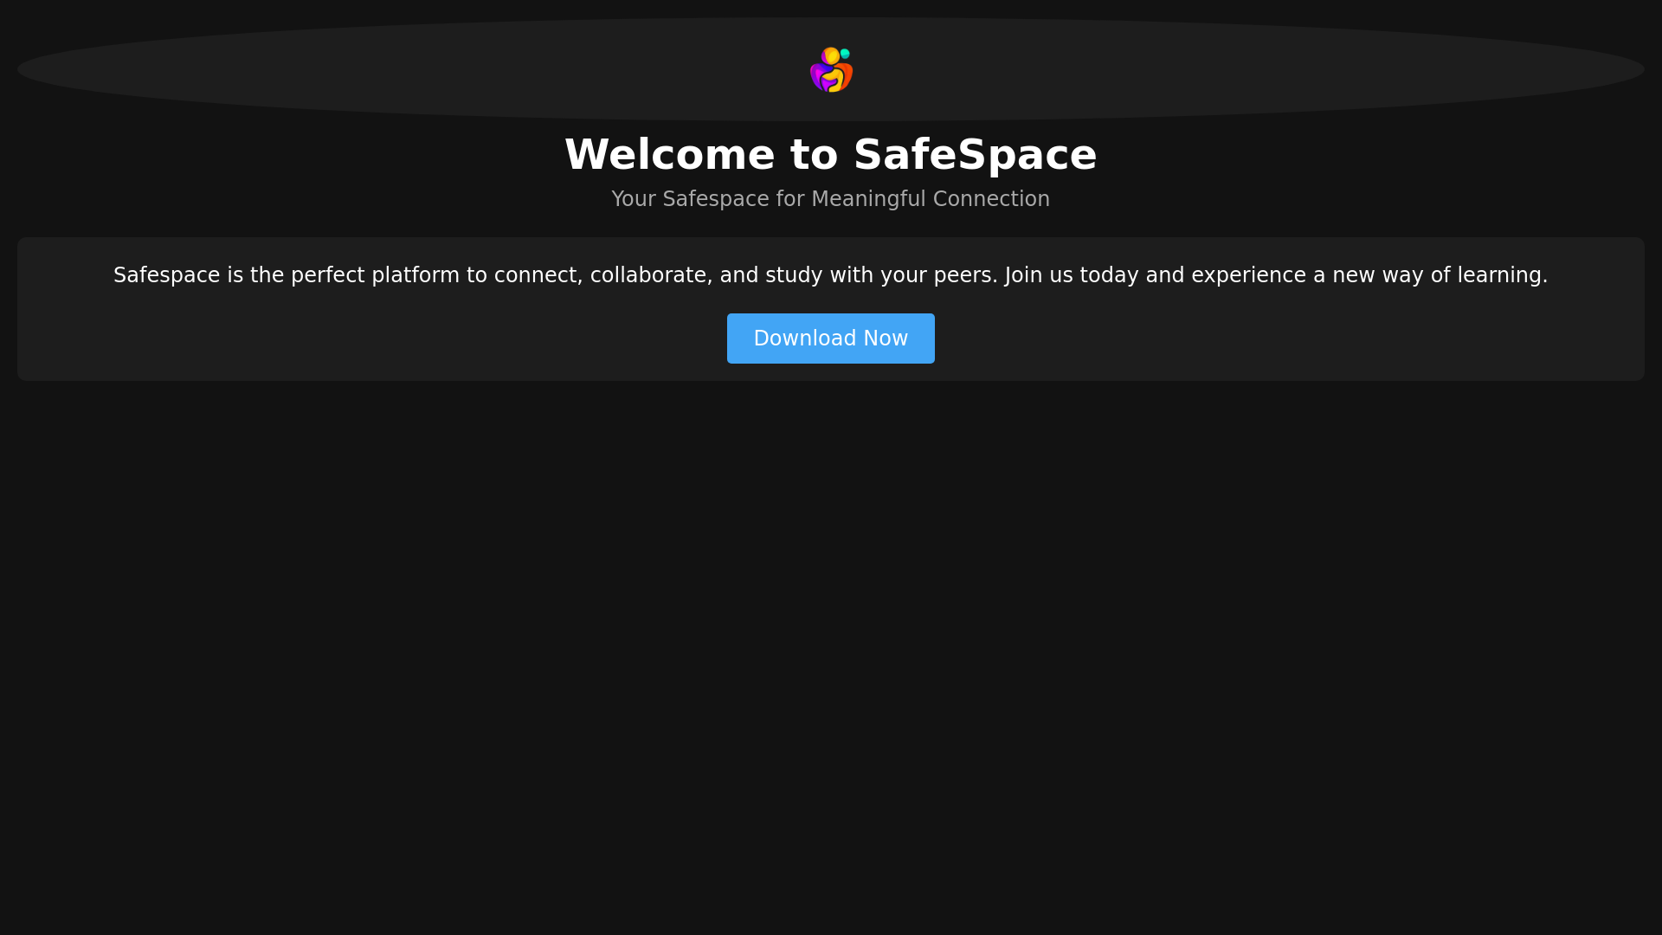Image resolution: width=1662 pixels, height=935 pixels.
Task: Click the paragraph about connecting with peers
Action: [831, 275]
